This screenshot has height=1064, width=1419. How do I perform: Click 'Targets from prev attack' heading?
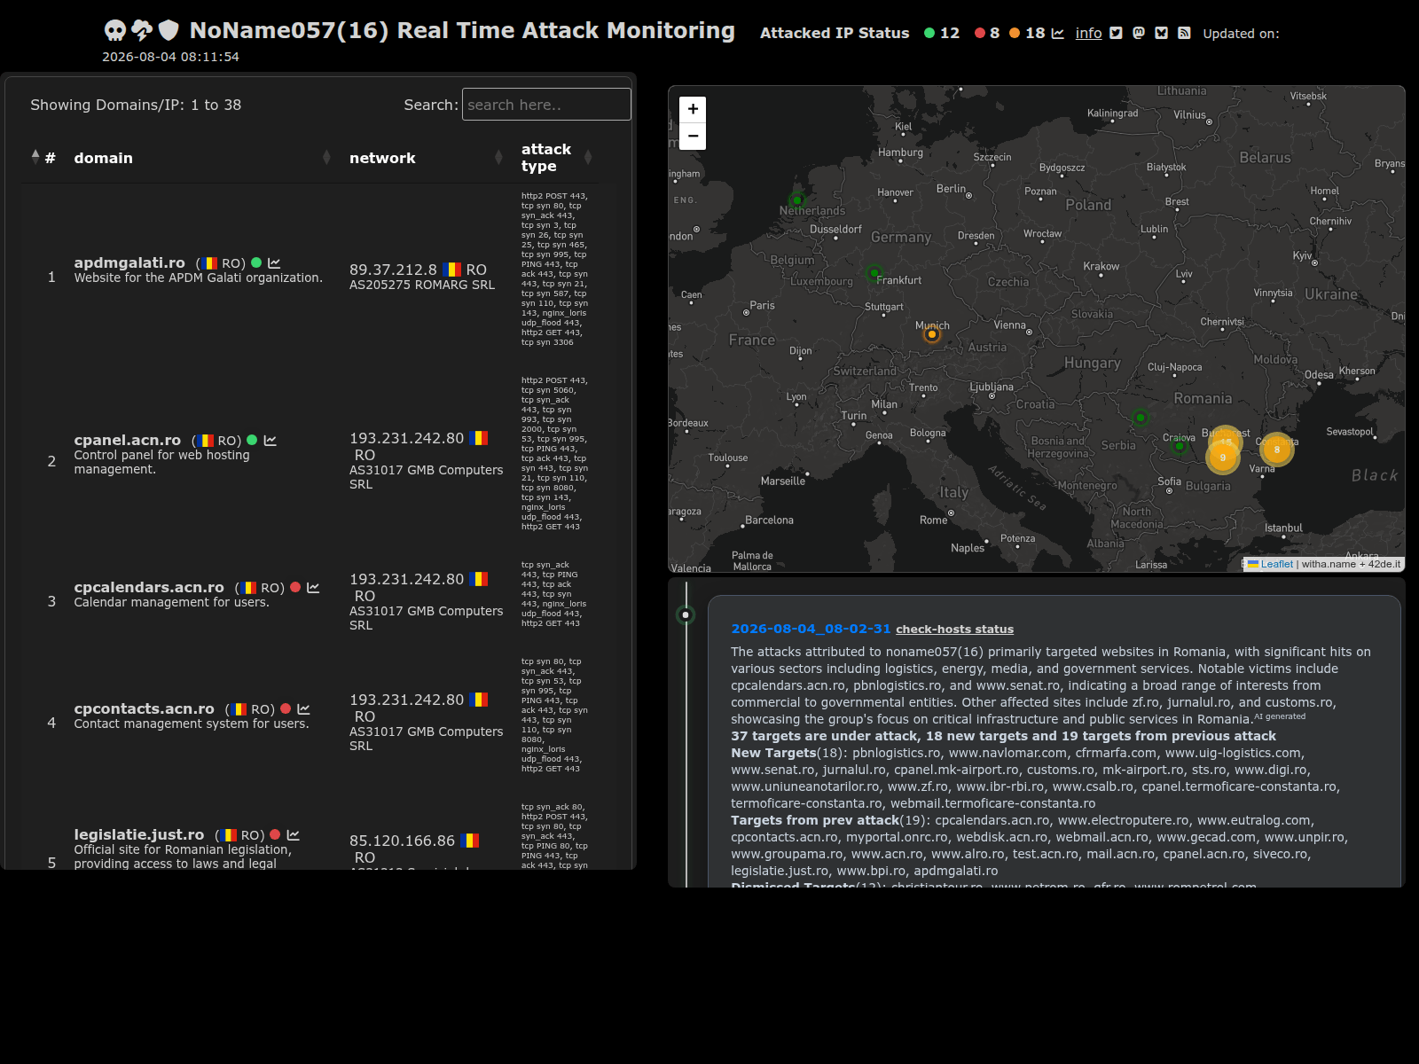coord(815,820)
